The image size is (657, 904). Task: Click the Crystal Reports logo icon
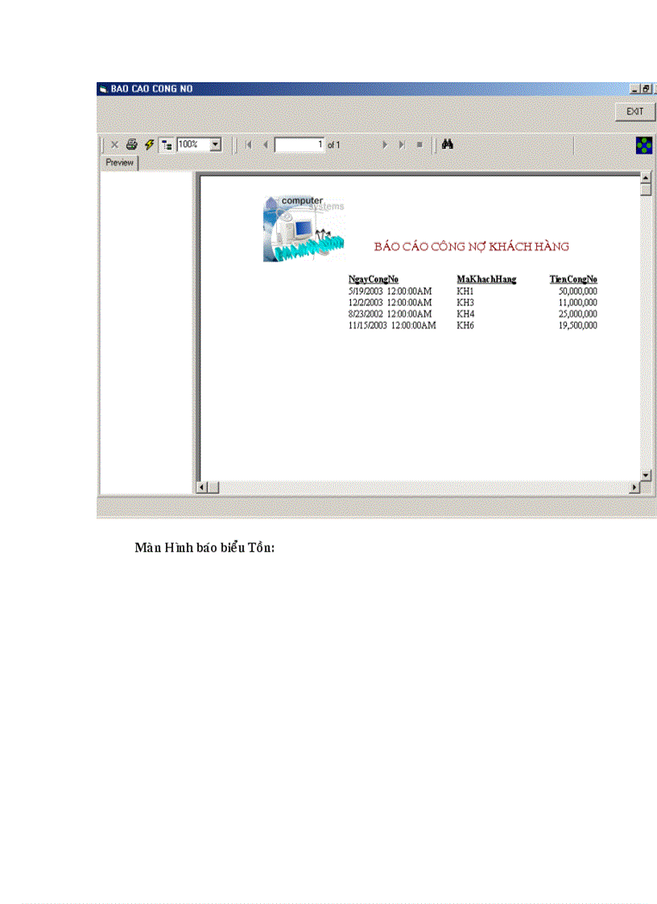(644, 145)
